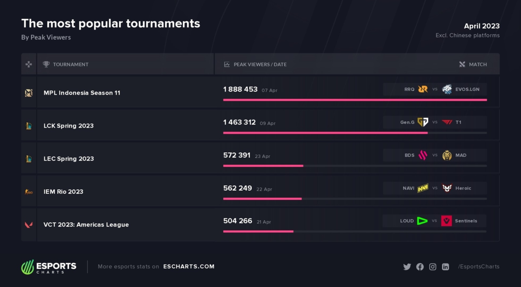Open MPL Indonesia Season 11 tournament
Viewport: 521px width, 287px height.
[82, 92]
